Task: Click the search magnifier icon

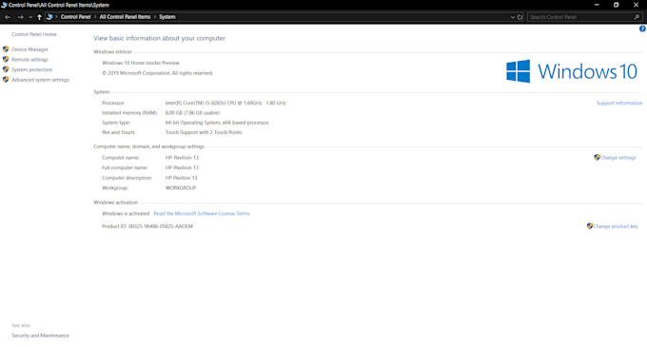Action: [637, 17]
